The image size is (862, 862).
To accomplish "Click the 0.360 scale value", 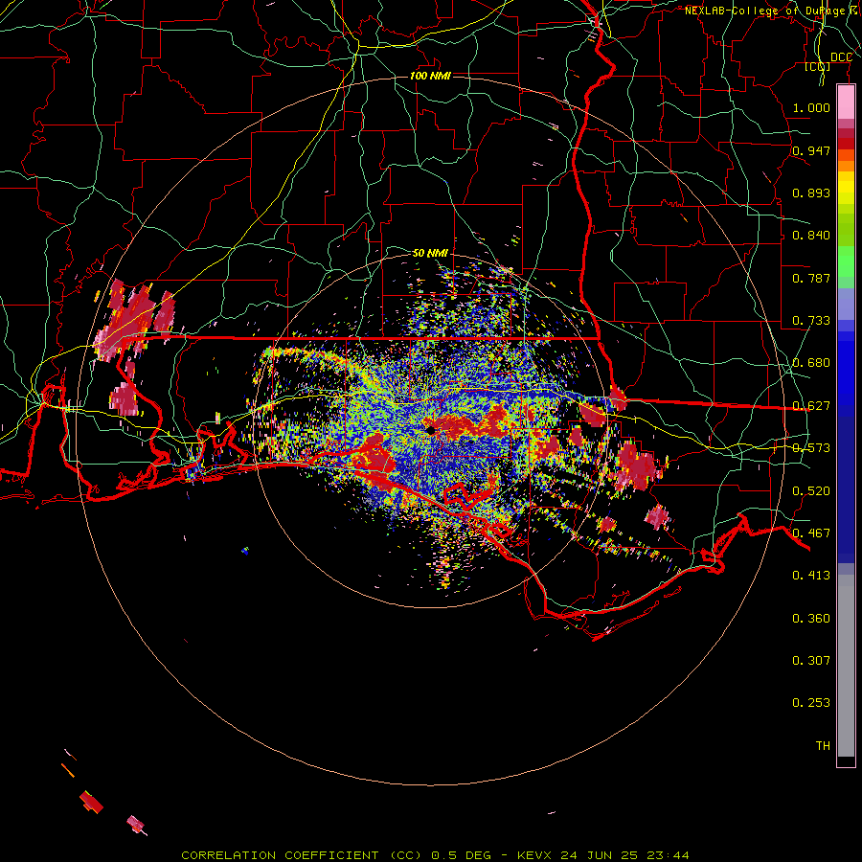I will pos(811,619).
